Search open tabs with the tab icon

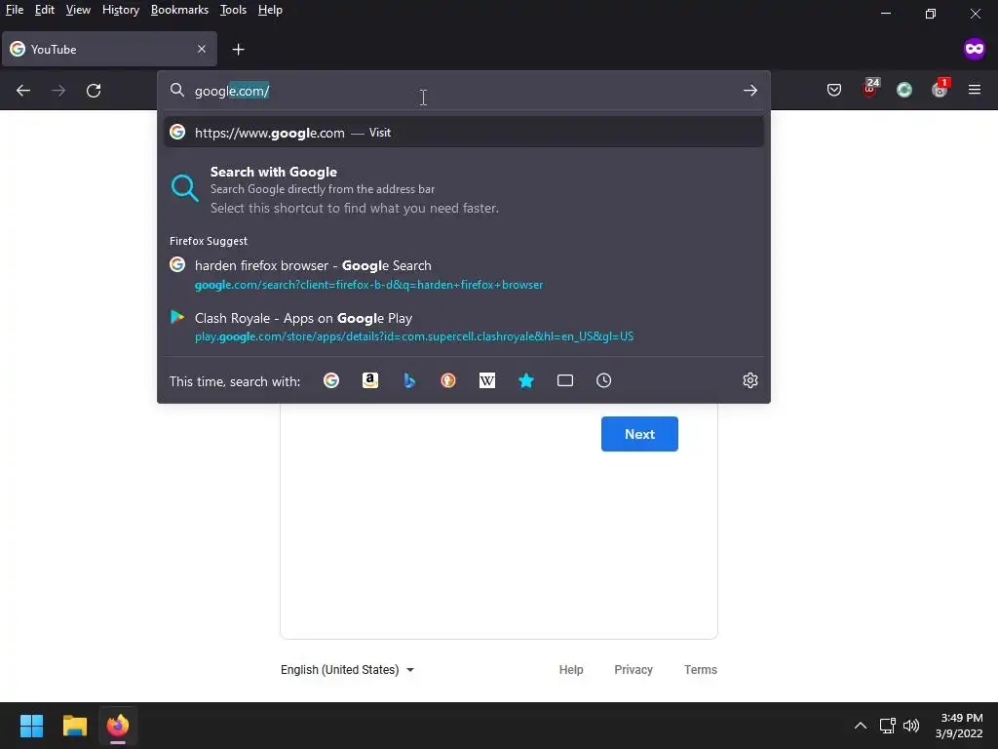pyautogui.click(x=564, y=380)
